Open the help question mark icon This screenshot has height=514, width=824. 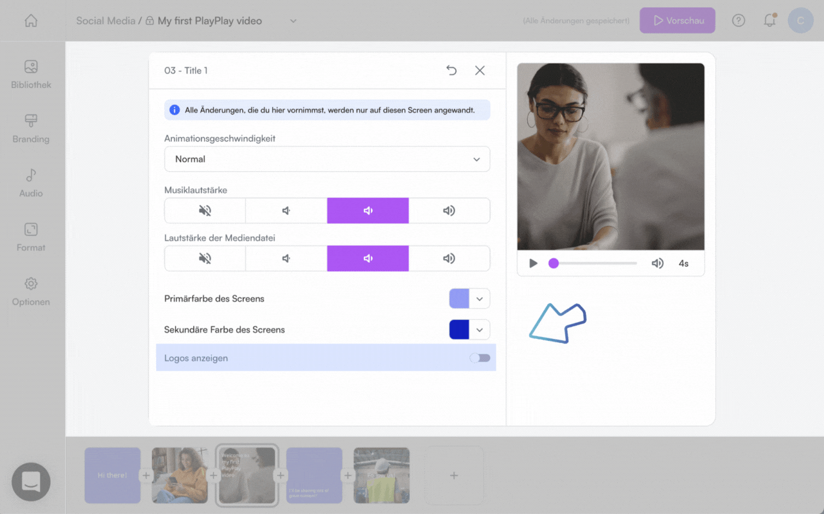point(738,20)
